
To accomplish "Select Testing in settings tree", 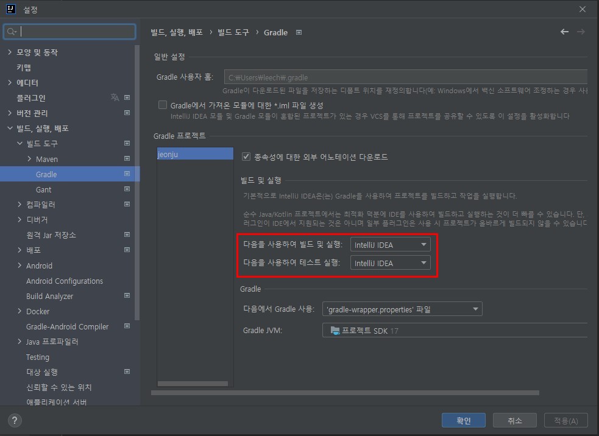I will [37, 357].
